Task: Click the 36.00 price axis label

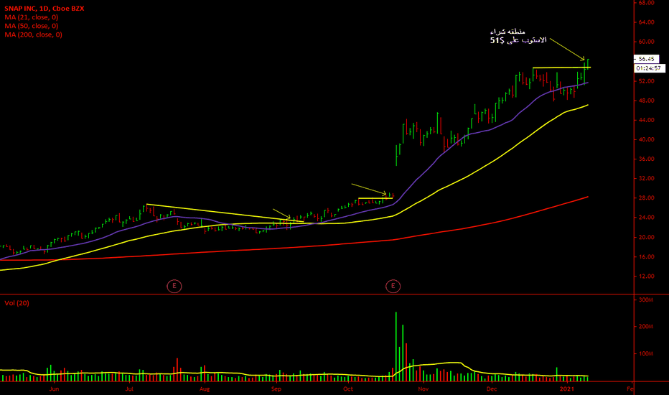Action: pyautogui.click(x=646, y=159)
